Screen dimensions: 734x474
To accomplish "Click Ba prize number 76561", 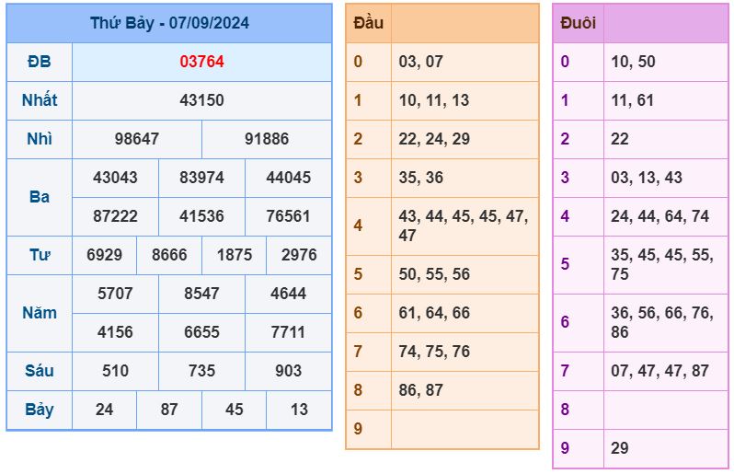I will point(289,216).
